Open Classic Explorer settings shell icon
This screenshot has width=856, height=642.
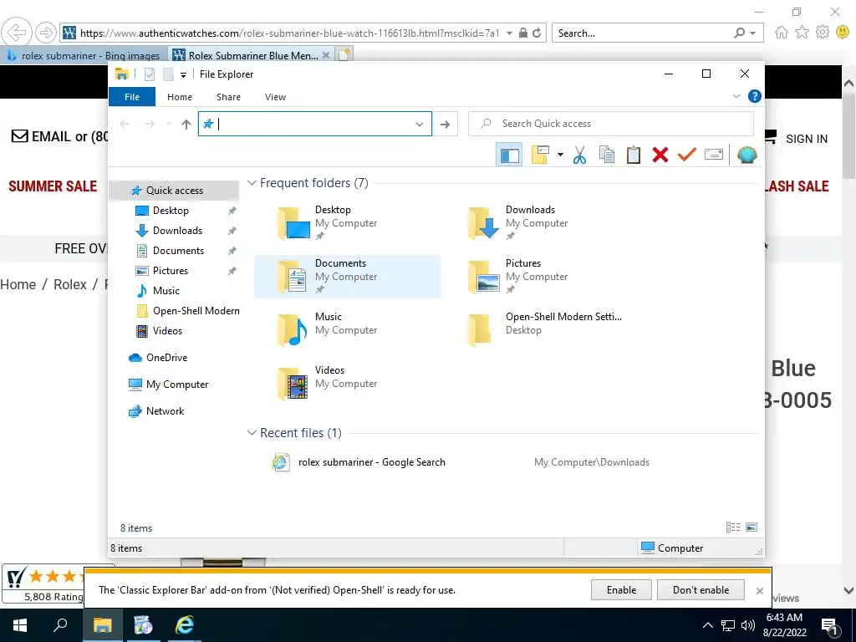pos(746,155)
